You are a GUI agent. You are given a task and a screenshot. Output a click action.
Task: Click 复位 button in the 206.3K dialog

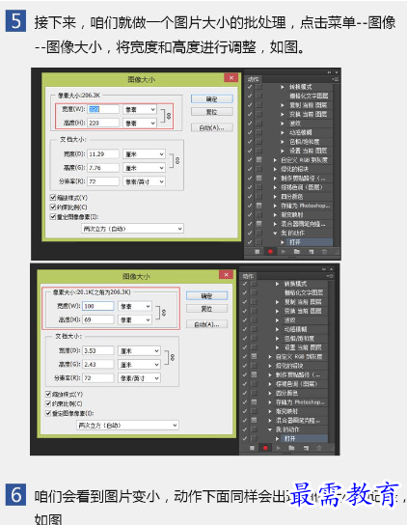point(212,112)
